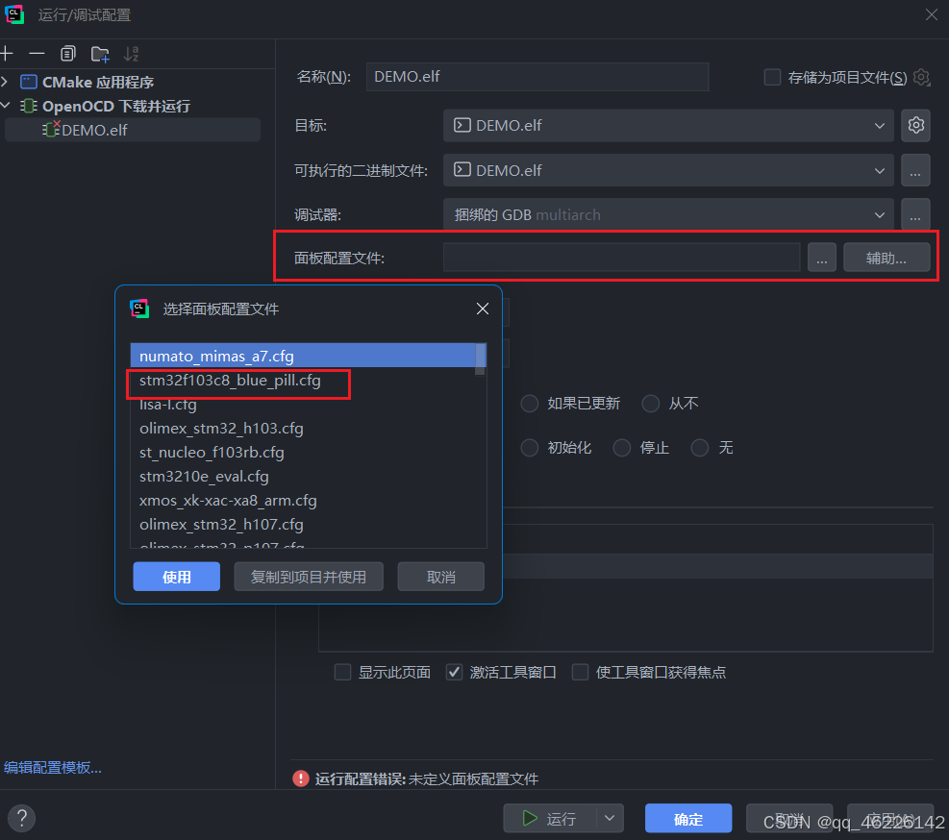Open the 运行 button dropdown arrow
The width and height of the screenshot is (949, 840).
coord(610,818)
